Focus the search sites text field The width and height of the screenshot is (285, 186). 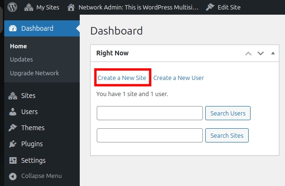point(150,135)
